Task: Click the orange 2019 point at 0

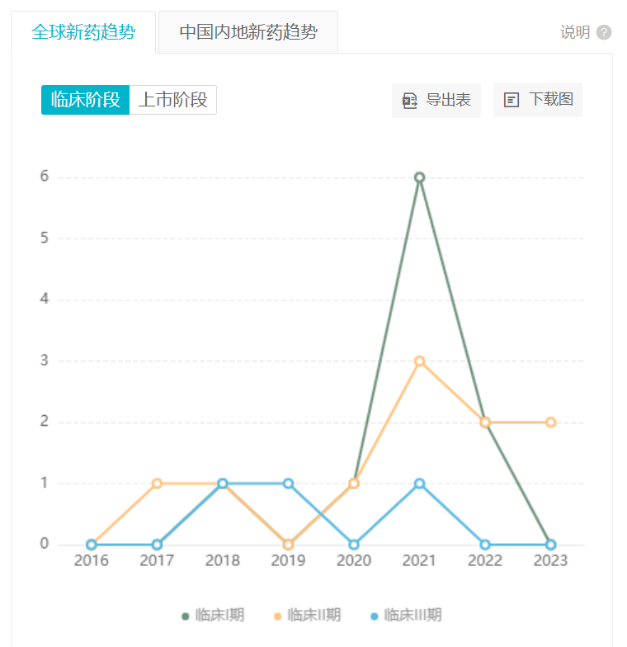Action: click(289, 545)
